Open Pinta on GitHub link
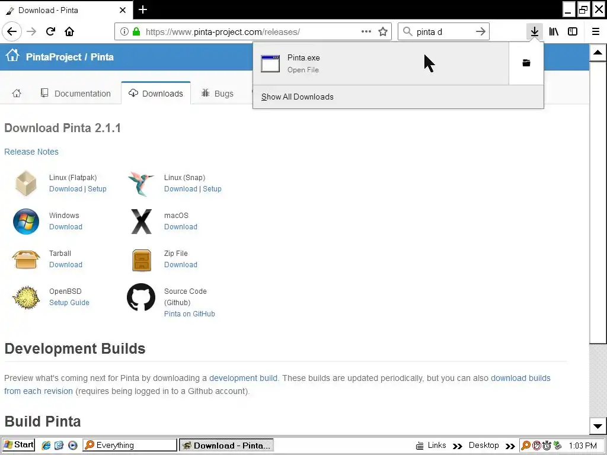The height and width of the screenshot is (455, 607). click(189, 314)
